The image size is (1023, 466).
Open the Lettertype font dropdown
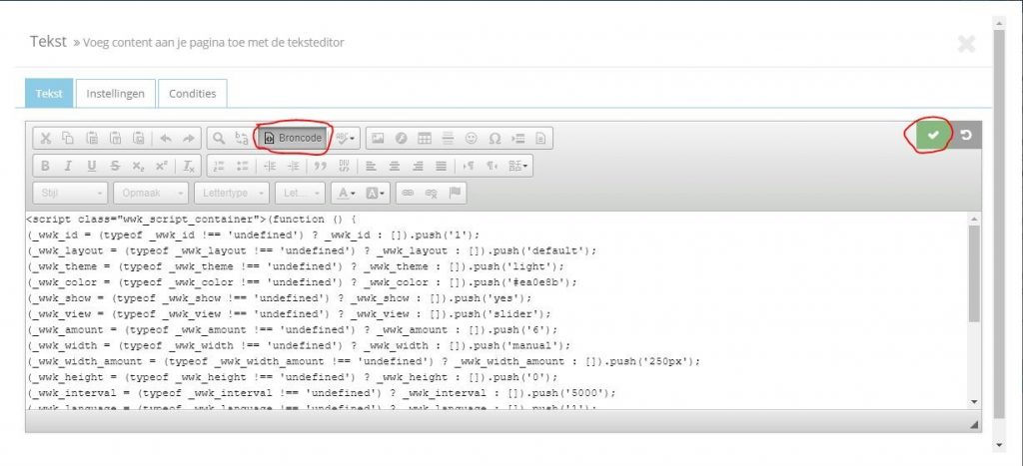coord(232,193)
